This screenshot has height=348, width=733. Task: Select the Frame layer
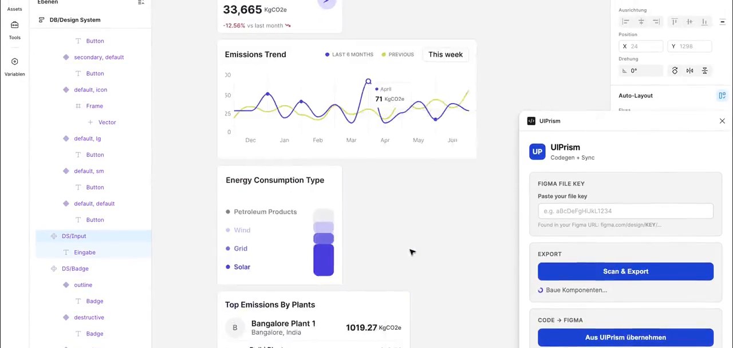[x=94, y=106]
